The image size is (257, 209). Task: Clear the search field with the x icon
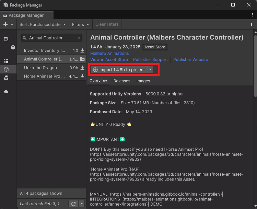[x=79, y=38]
